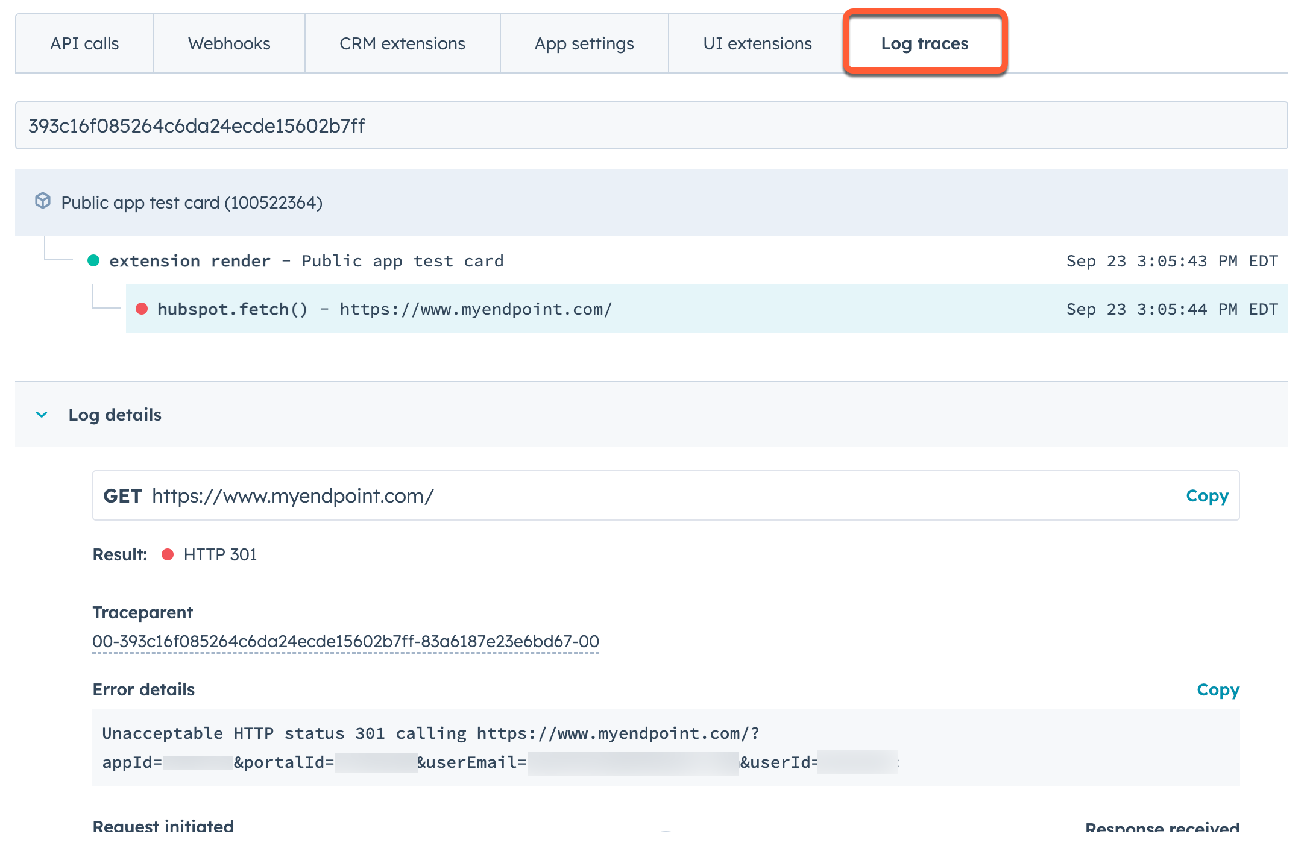Open the API calls tab
The height and width of the screenshot is (863, 1307).
(84, 43)
